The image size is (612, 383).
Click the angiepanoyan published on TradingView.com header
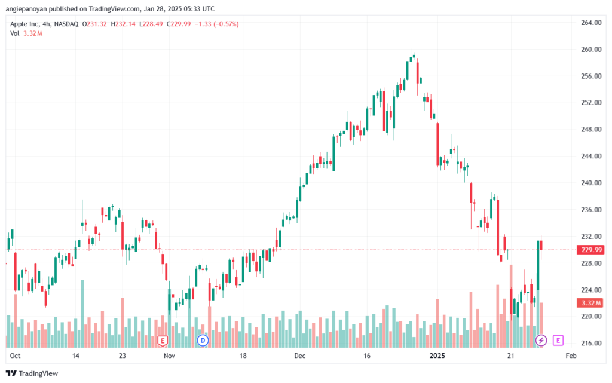coord(110,8)
